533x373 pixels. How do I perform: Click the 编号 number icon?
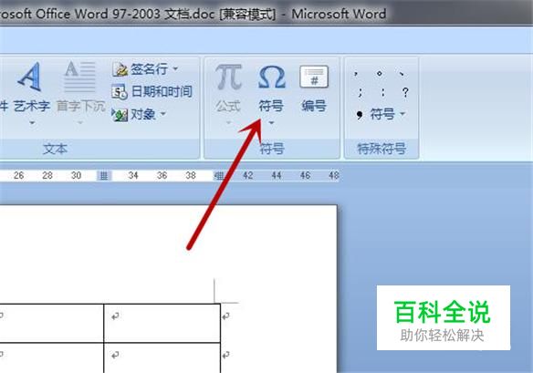[314, 78]
